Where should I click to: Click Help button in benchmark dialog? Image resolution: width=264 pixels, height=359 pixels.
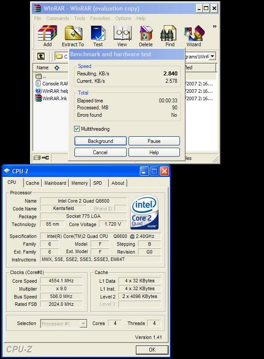click(x=154, y=152)
